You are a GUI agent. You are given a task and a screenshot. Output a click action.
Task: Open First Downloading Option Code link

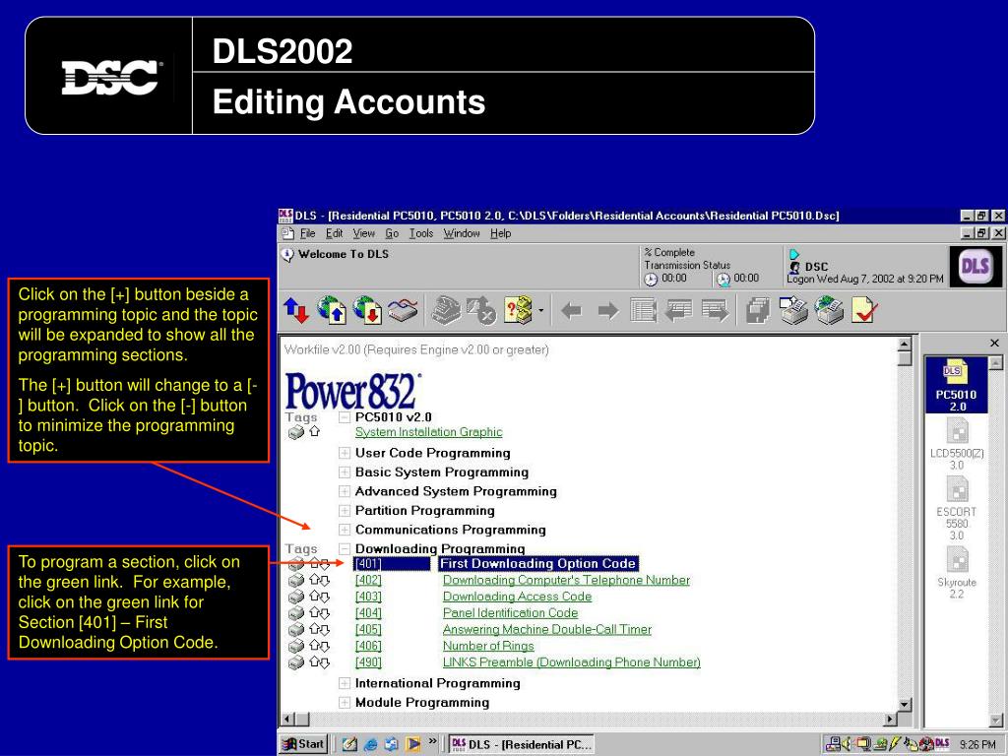(x=538, y=564)
